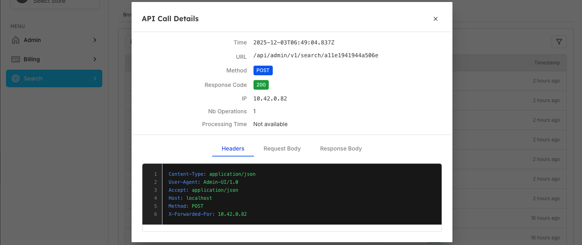
Task: Switch to the Request Body tab
Action: pos(282,149)
